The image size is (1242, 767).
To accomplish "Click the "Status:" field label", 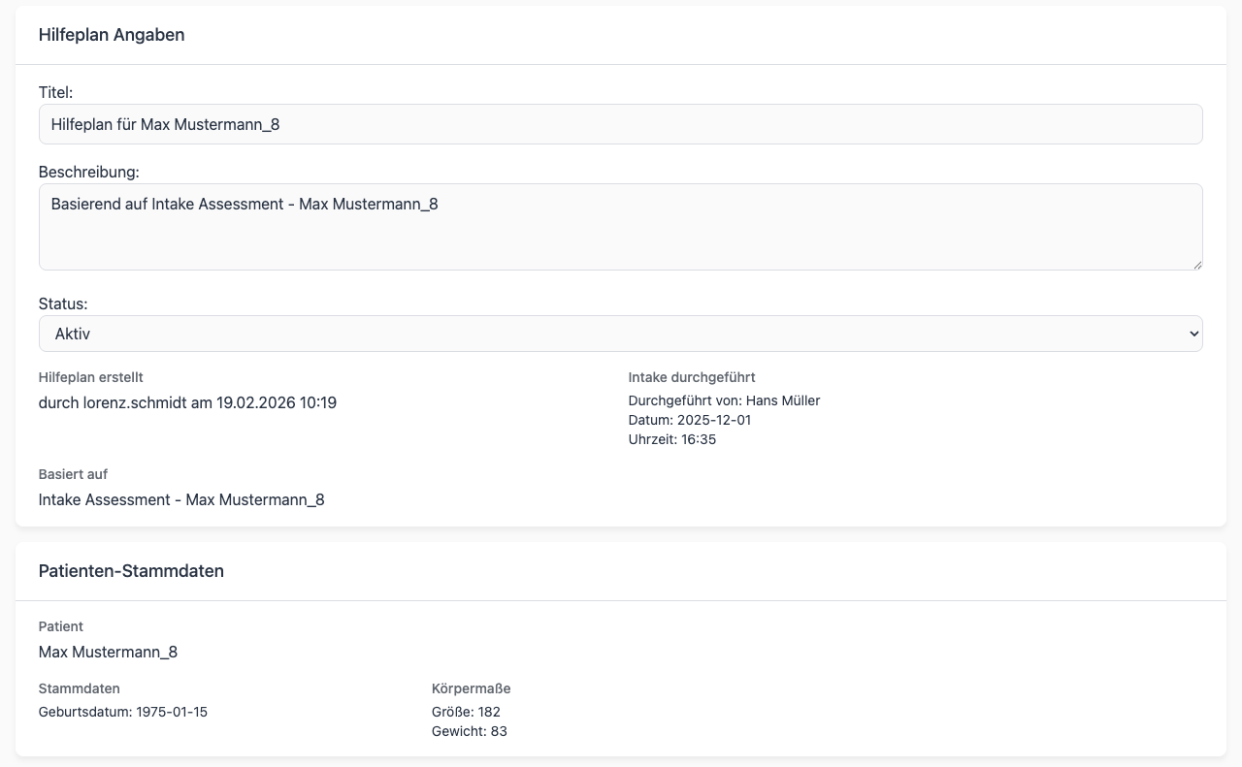I will tap(62, 304).
